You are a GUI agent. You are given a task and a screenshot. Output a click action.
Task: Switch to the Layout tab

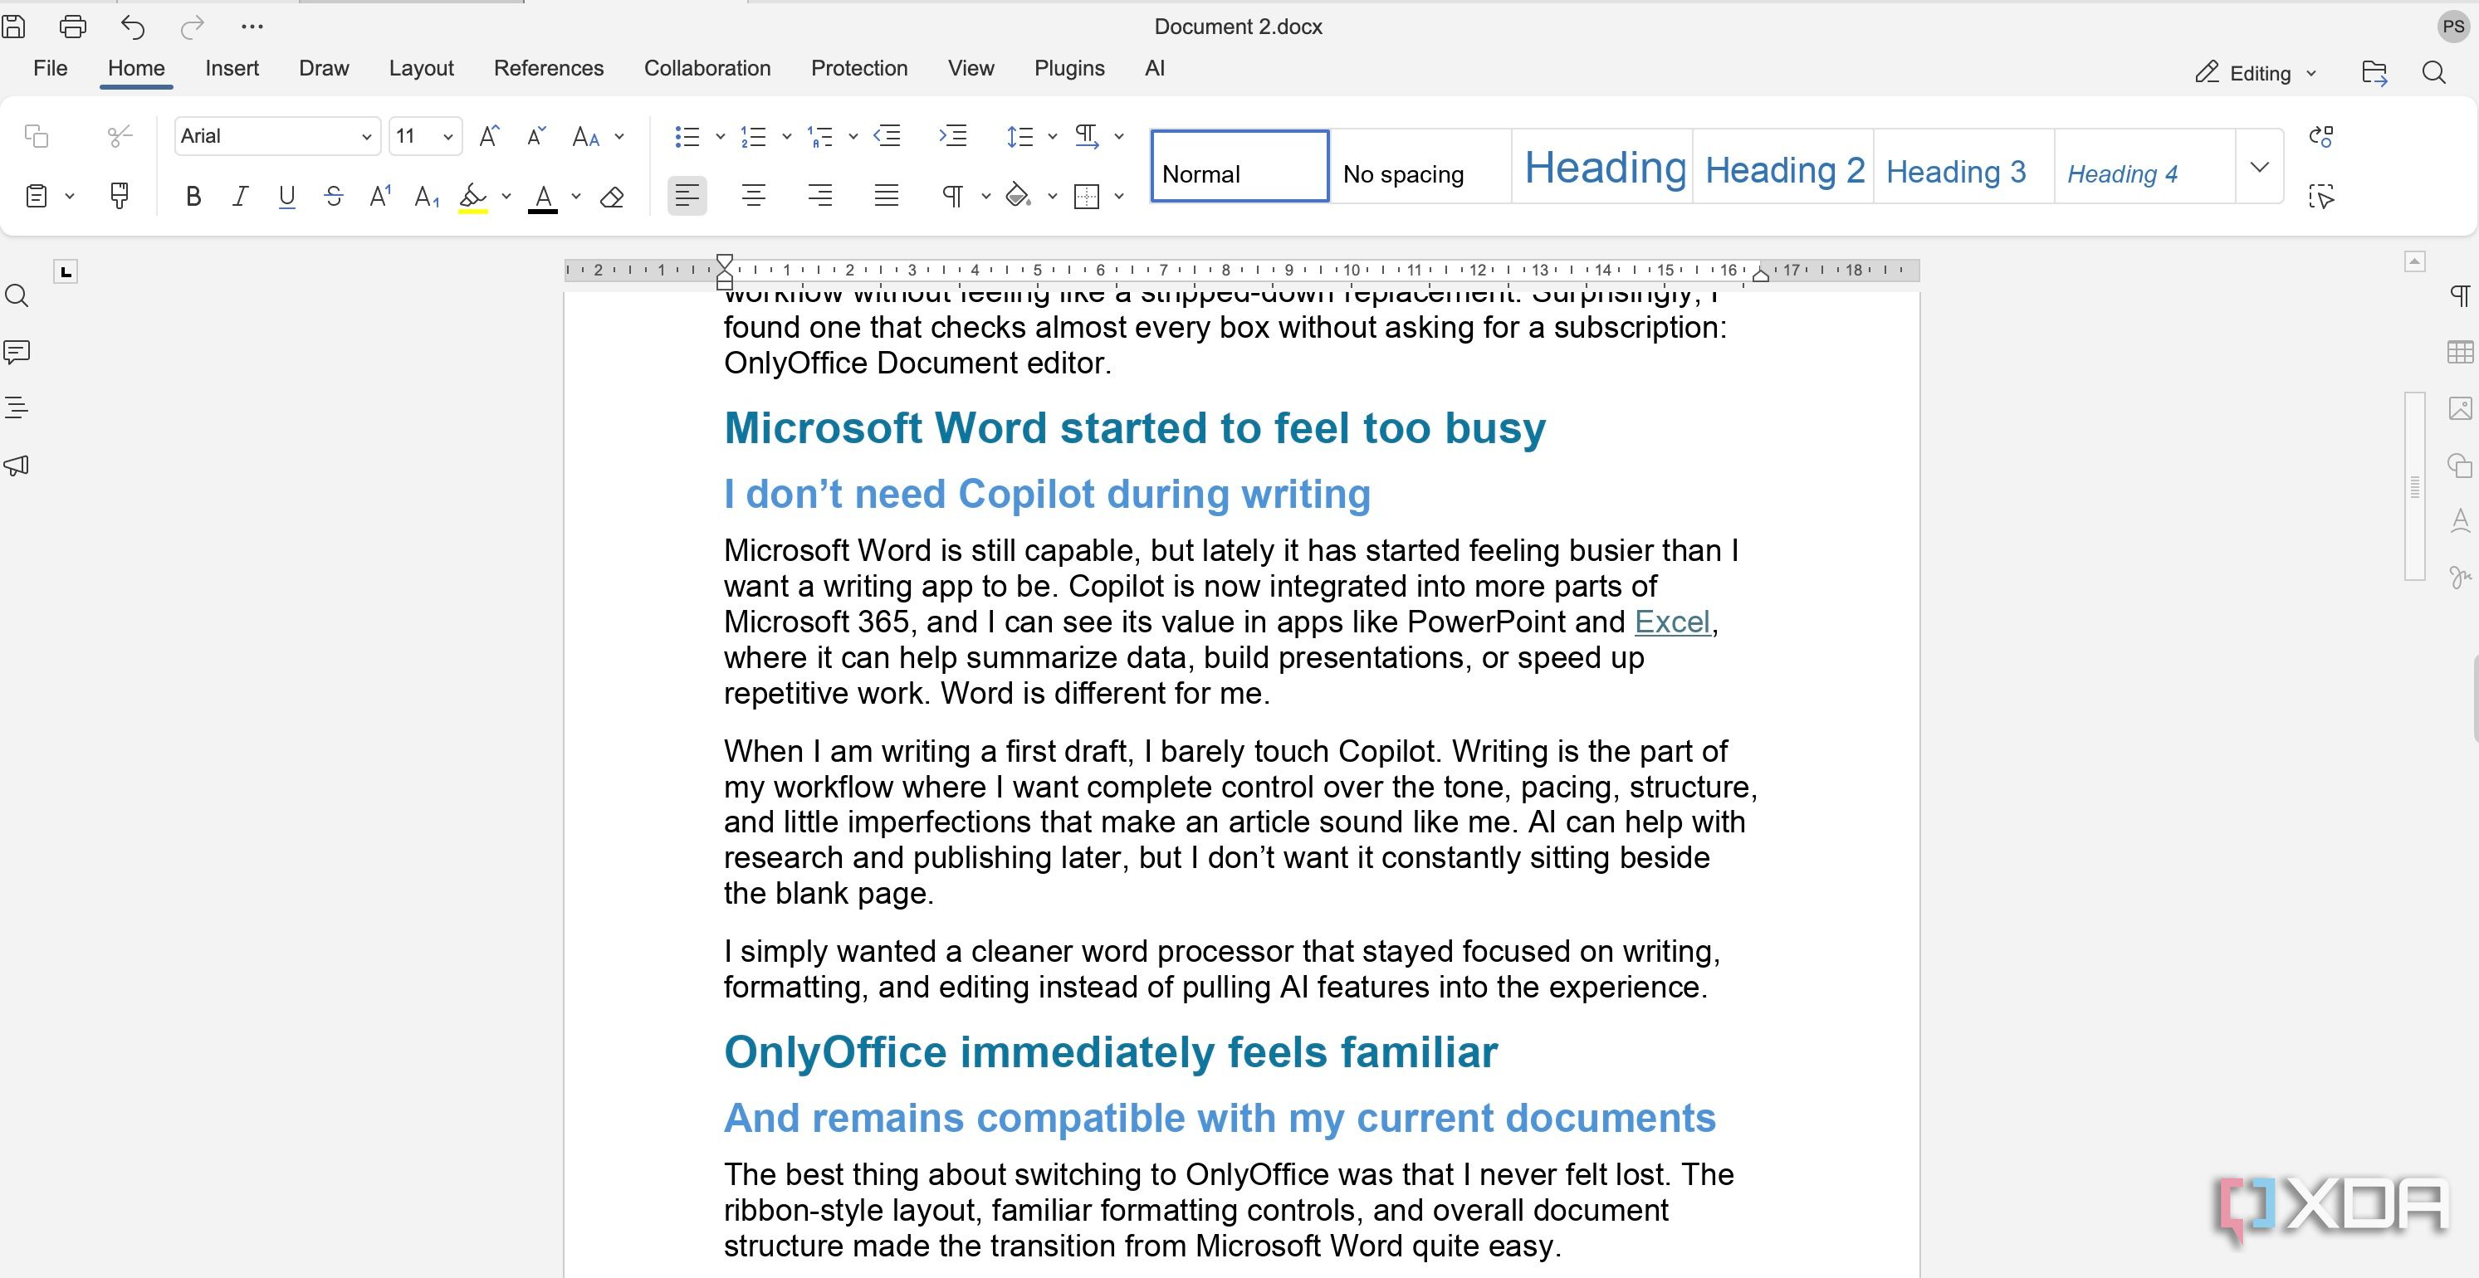pyautogui.click(x=422, y=68)
